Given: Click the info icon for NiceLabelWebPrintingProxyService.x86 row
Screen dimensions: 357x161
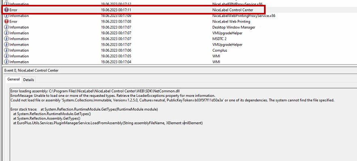Looking at the screenshot, I should pyautogui.click(x=6, y=16).
